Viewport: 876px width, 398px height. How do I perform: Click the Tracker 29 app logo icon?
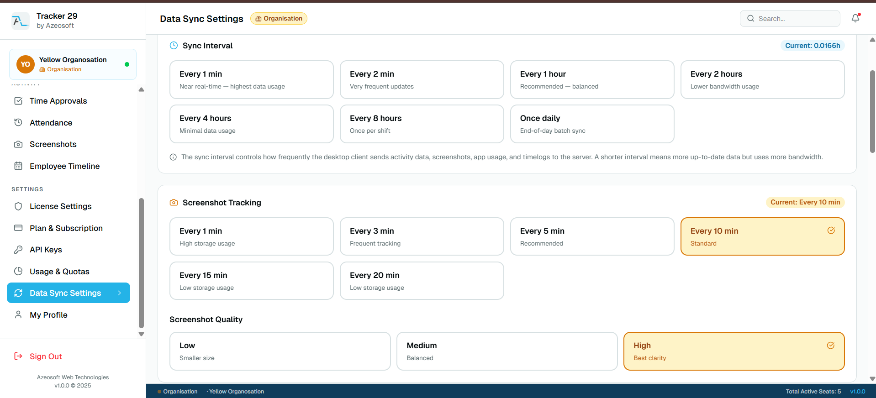point(20,21)
